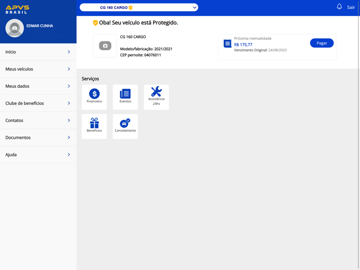This screenshot has width=360, height=270.
Task: Click the shield icon beside protected message
Action: point(95,23)
